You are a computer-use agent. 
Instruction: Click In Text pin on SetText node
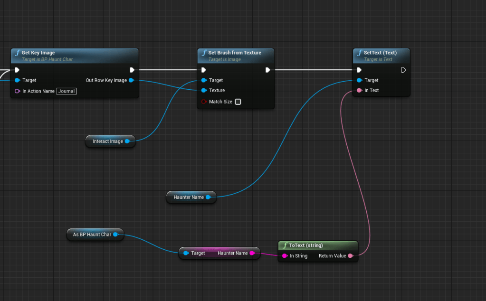click(359, 90)
